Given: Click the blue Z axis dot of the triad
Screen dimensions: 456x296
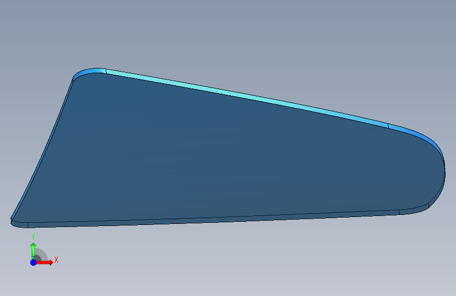Looking at the screenshot, I should pos(33,262).
